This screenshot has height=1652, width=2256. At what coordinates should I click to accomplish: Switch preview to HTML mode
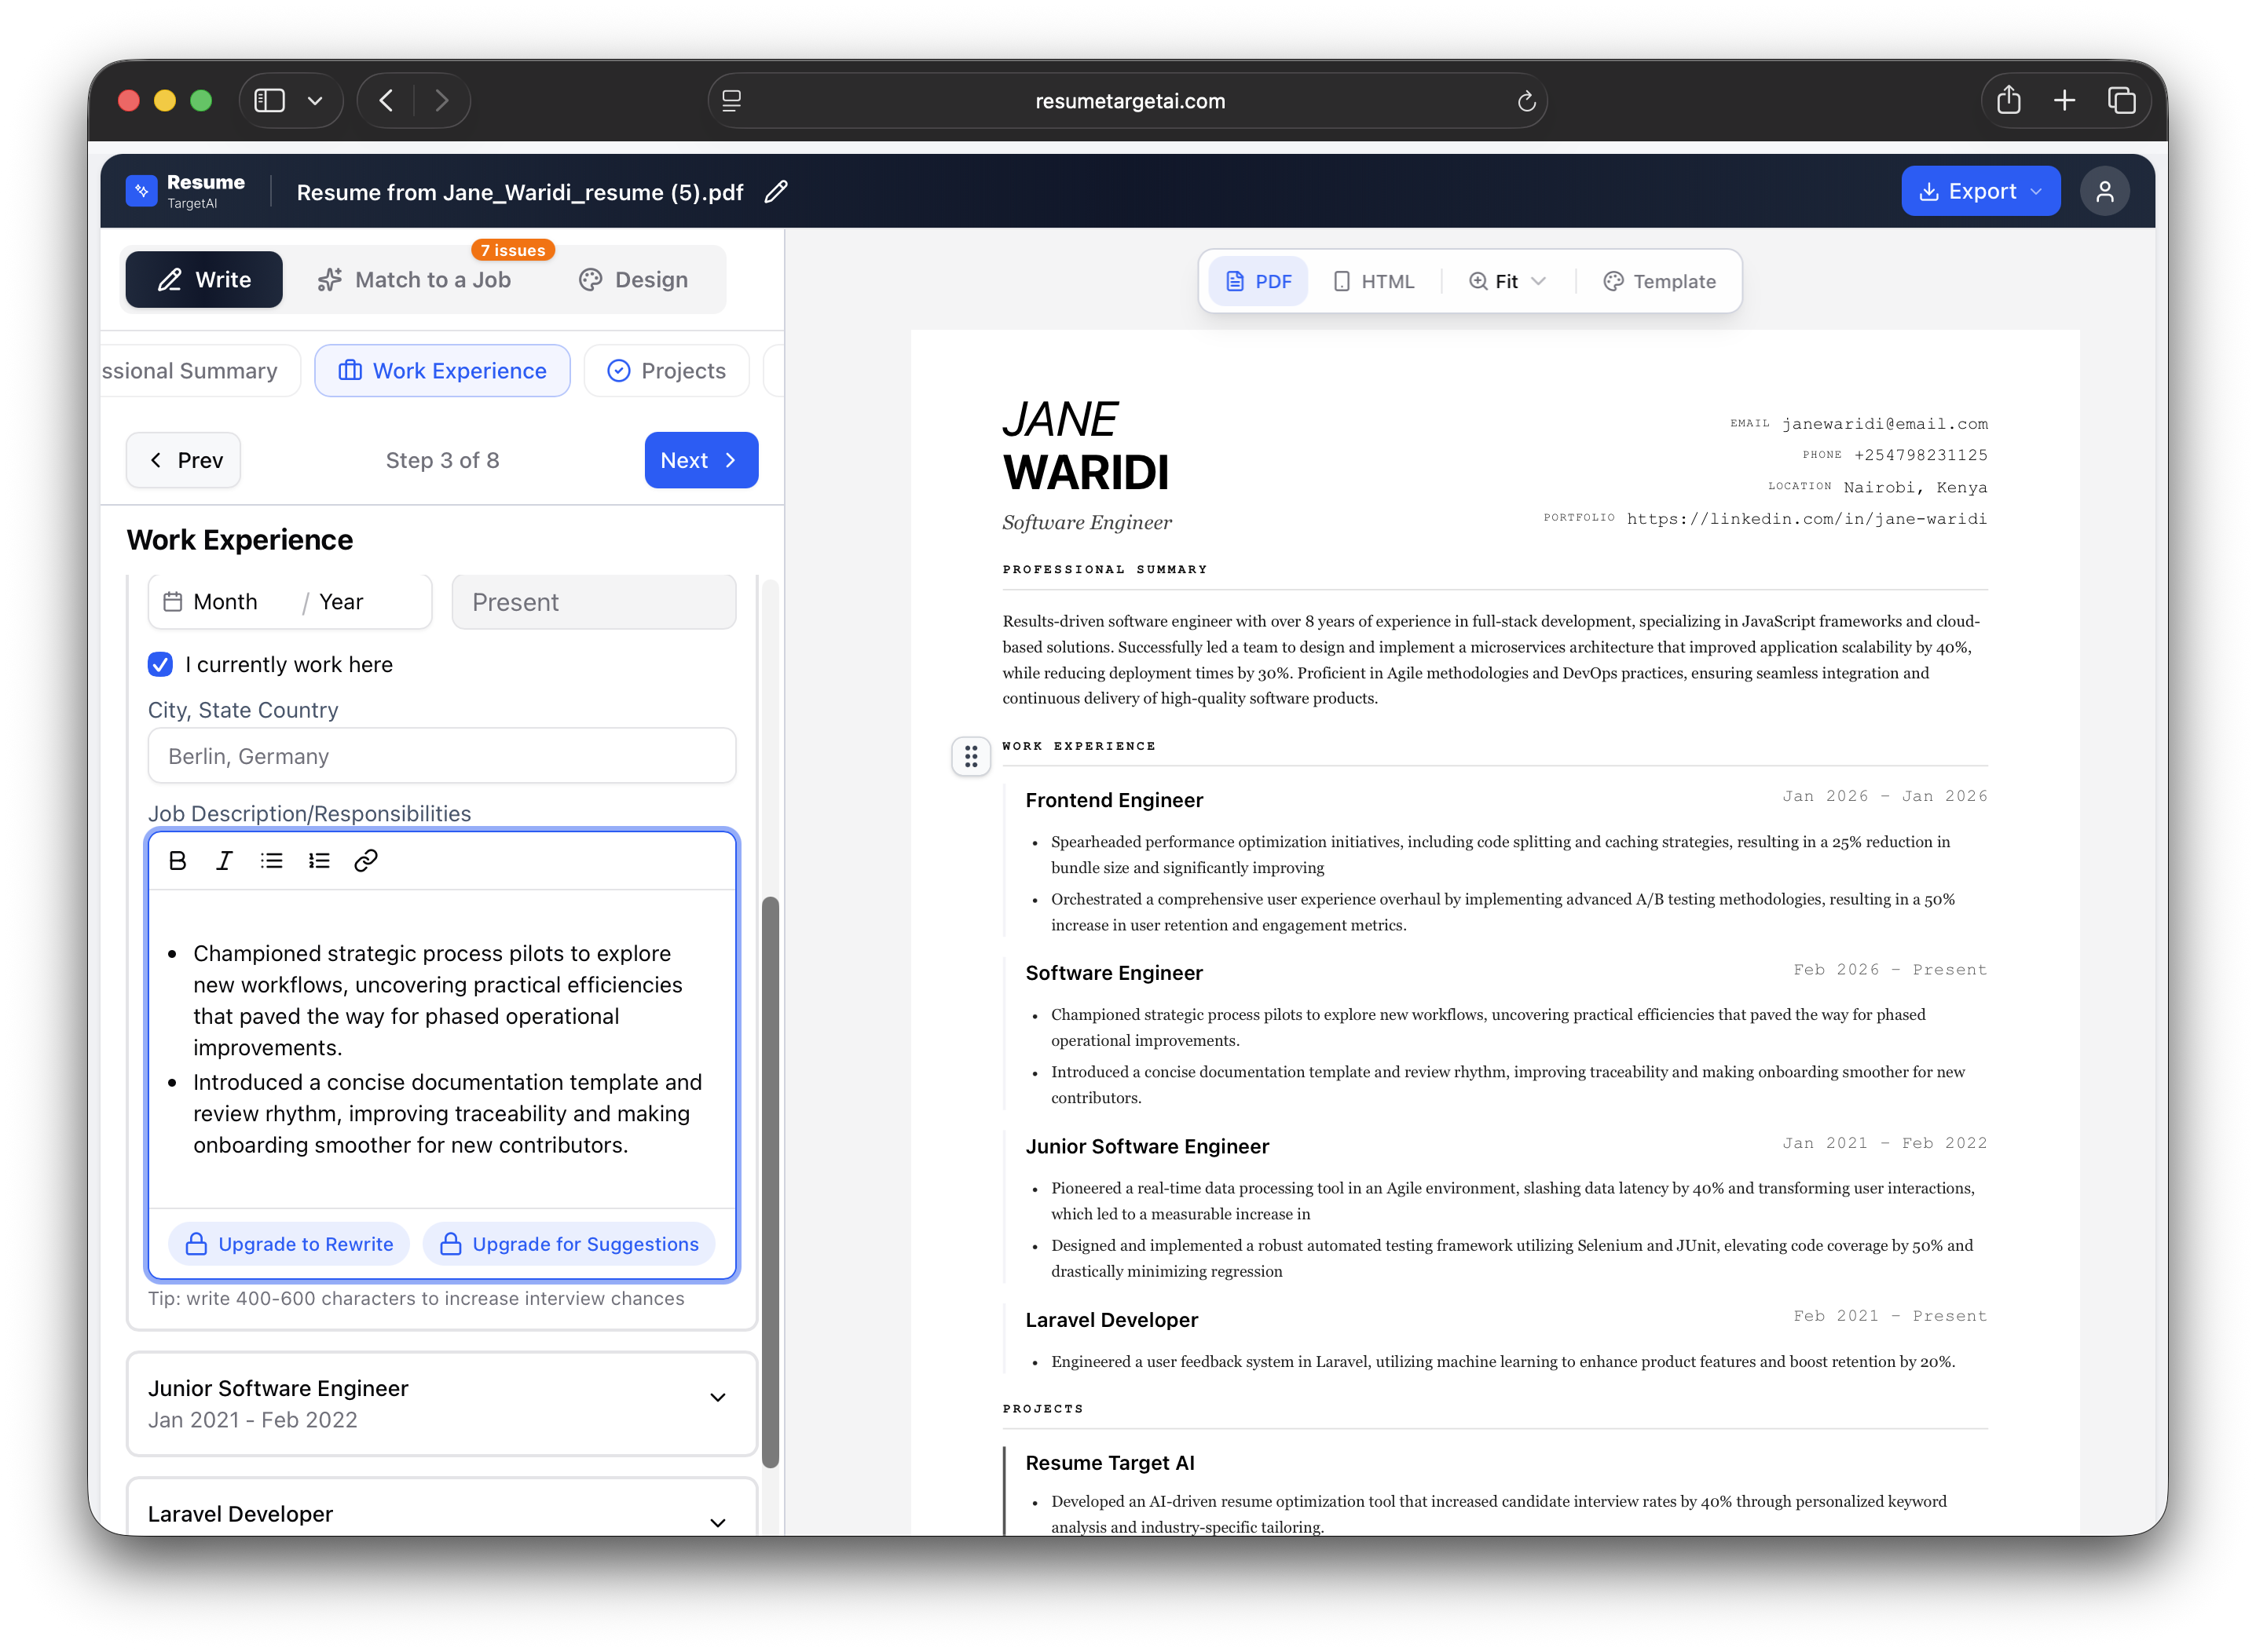(x=1374, y=282)
